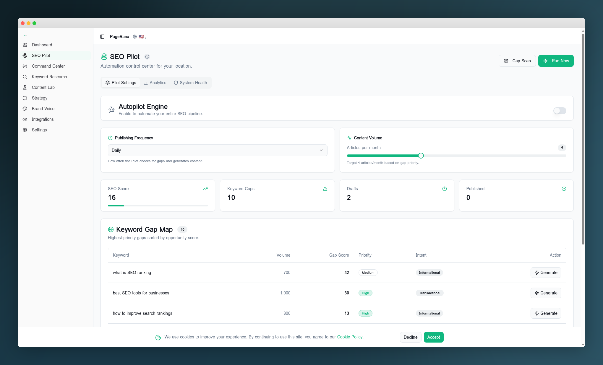Collapse the sidebar using the panel icon
The width and height of the screenshot is (603, 365).
point(102,36)
